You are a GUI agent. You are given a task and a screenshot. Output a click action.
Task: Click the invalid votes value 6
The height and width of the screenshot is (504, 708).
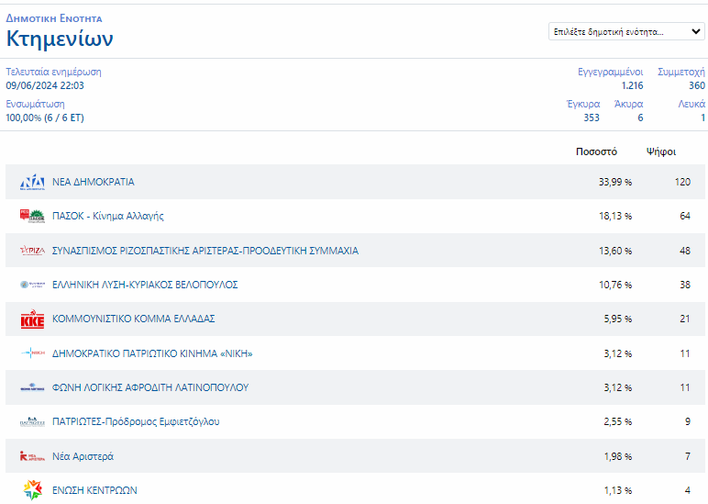pyautogui.click(x=640, y=118)
